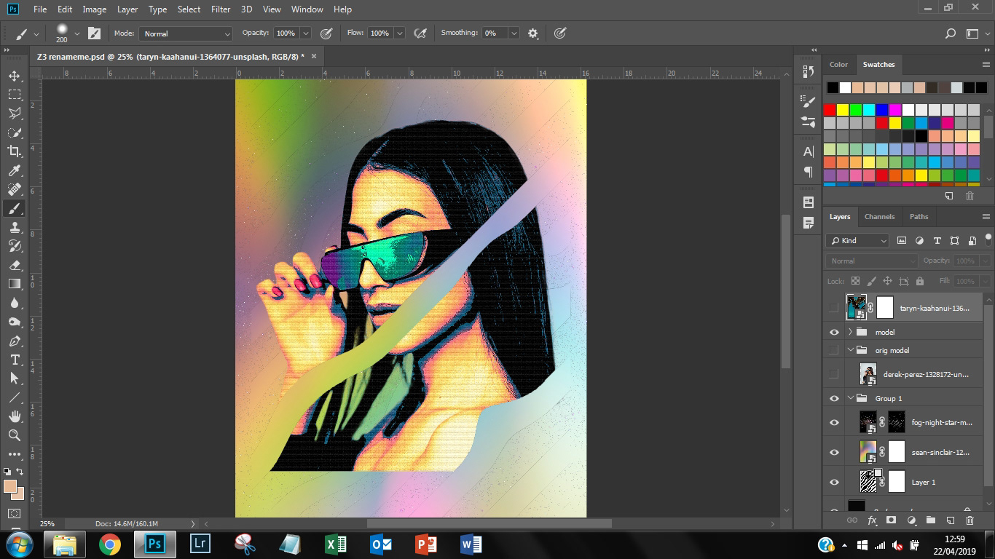Open the Character panel icon
The image size is (995, 559).
809,152
